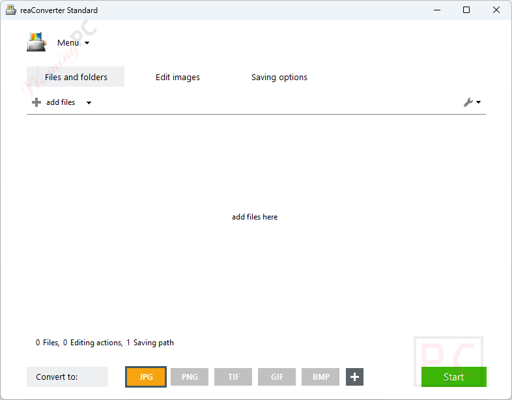Click the 'add files here' drop area text
This screenshot has height=400, width=512.
click(x=255, y=217)
